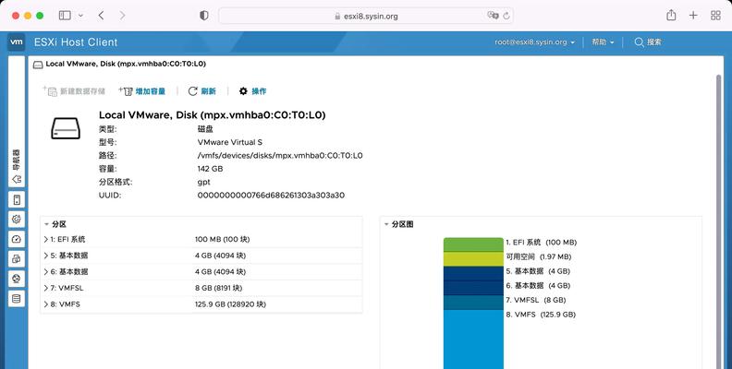Click the yellow-green free space block

click(x=473, y=259)
